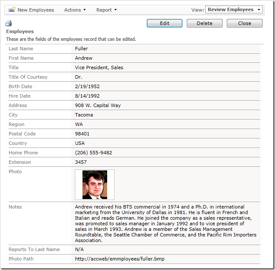
Task: Open the Actions menu
Action: tap(75, 10)
